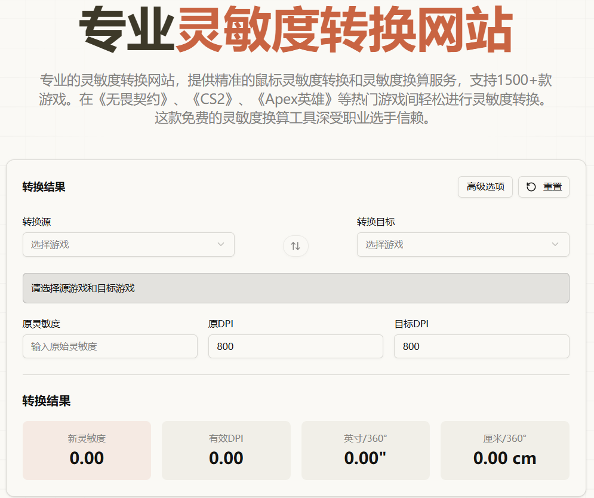Click the chevron arrow in 转换源 selector

click(221, 244)
